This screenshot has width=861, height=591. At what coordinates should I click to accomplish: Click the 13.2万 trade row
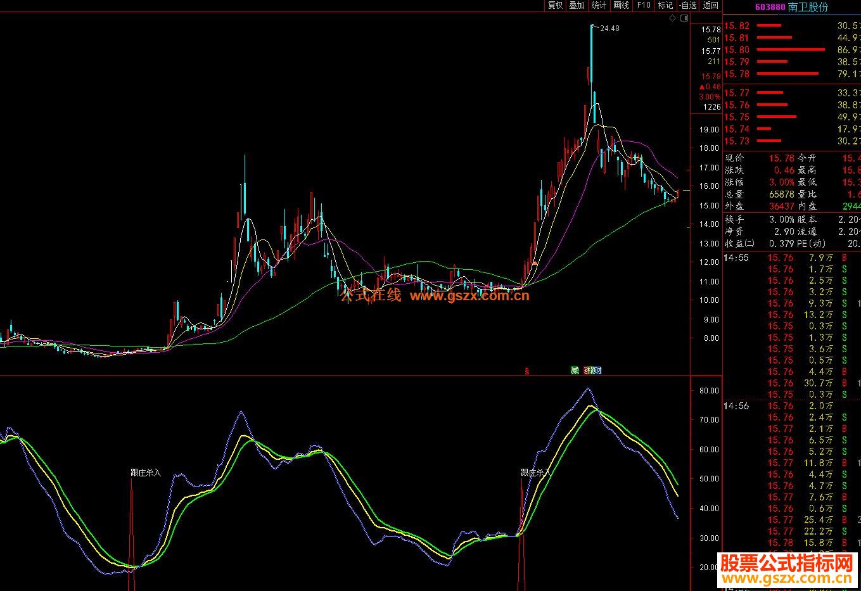coord(792,315)
